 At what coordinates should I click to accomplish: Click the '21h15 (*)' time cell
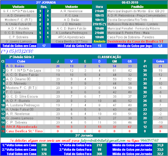click(x=99, y=24)
